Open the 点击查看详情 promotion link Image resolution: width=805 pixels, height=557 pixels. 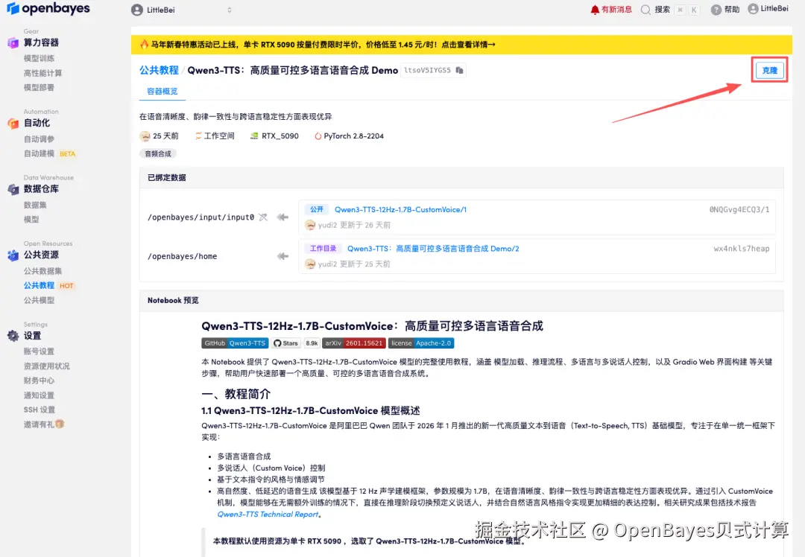tap(465, 44)
